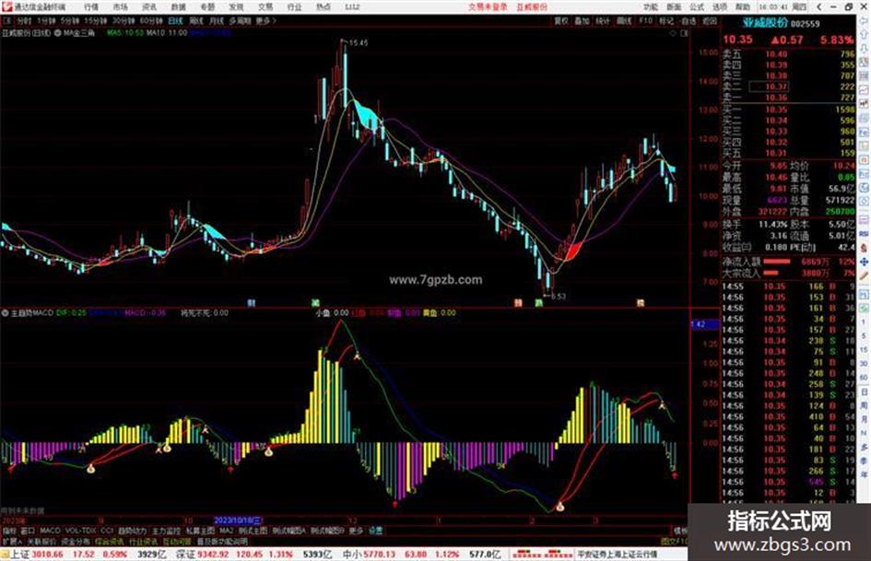Switch chart to 1分钟 period
Viewport: 871px width, 561px height.
[46, 20]
